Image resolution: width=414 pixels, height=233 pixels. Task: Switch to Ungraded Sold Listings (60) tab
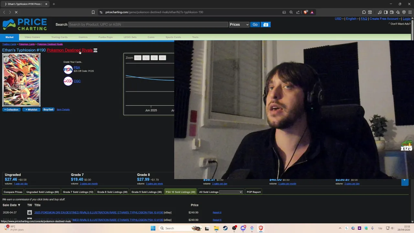[43, 192]
